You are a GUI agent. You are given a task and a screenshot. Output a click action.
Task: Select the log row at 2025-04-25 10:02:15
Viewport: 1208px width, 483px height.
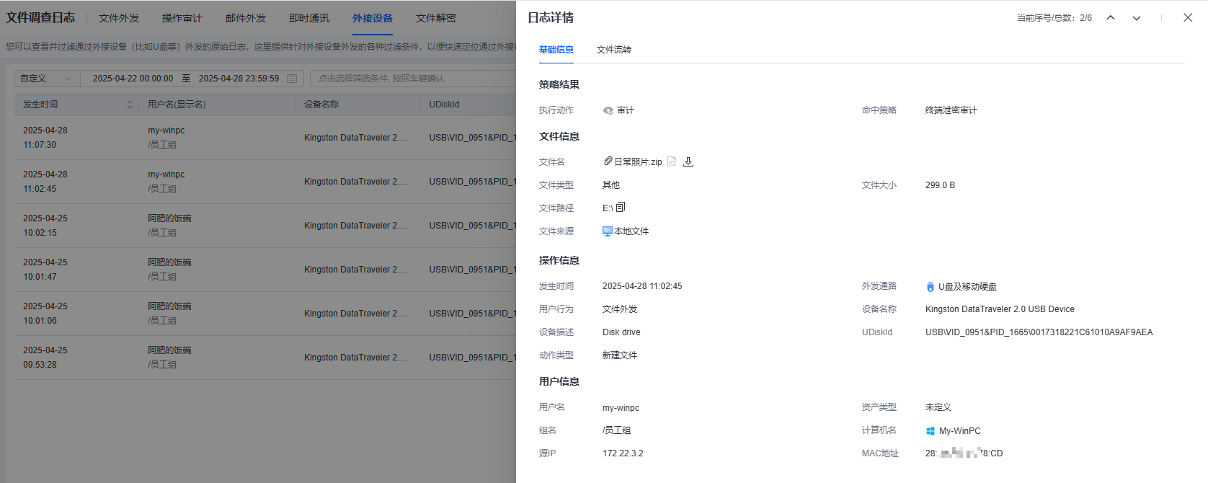point(216,226)
